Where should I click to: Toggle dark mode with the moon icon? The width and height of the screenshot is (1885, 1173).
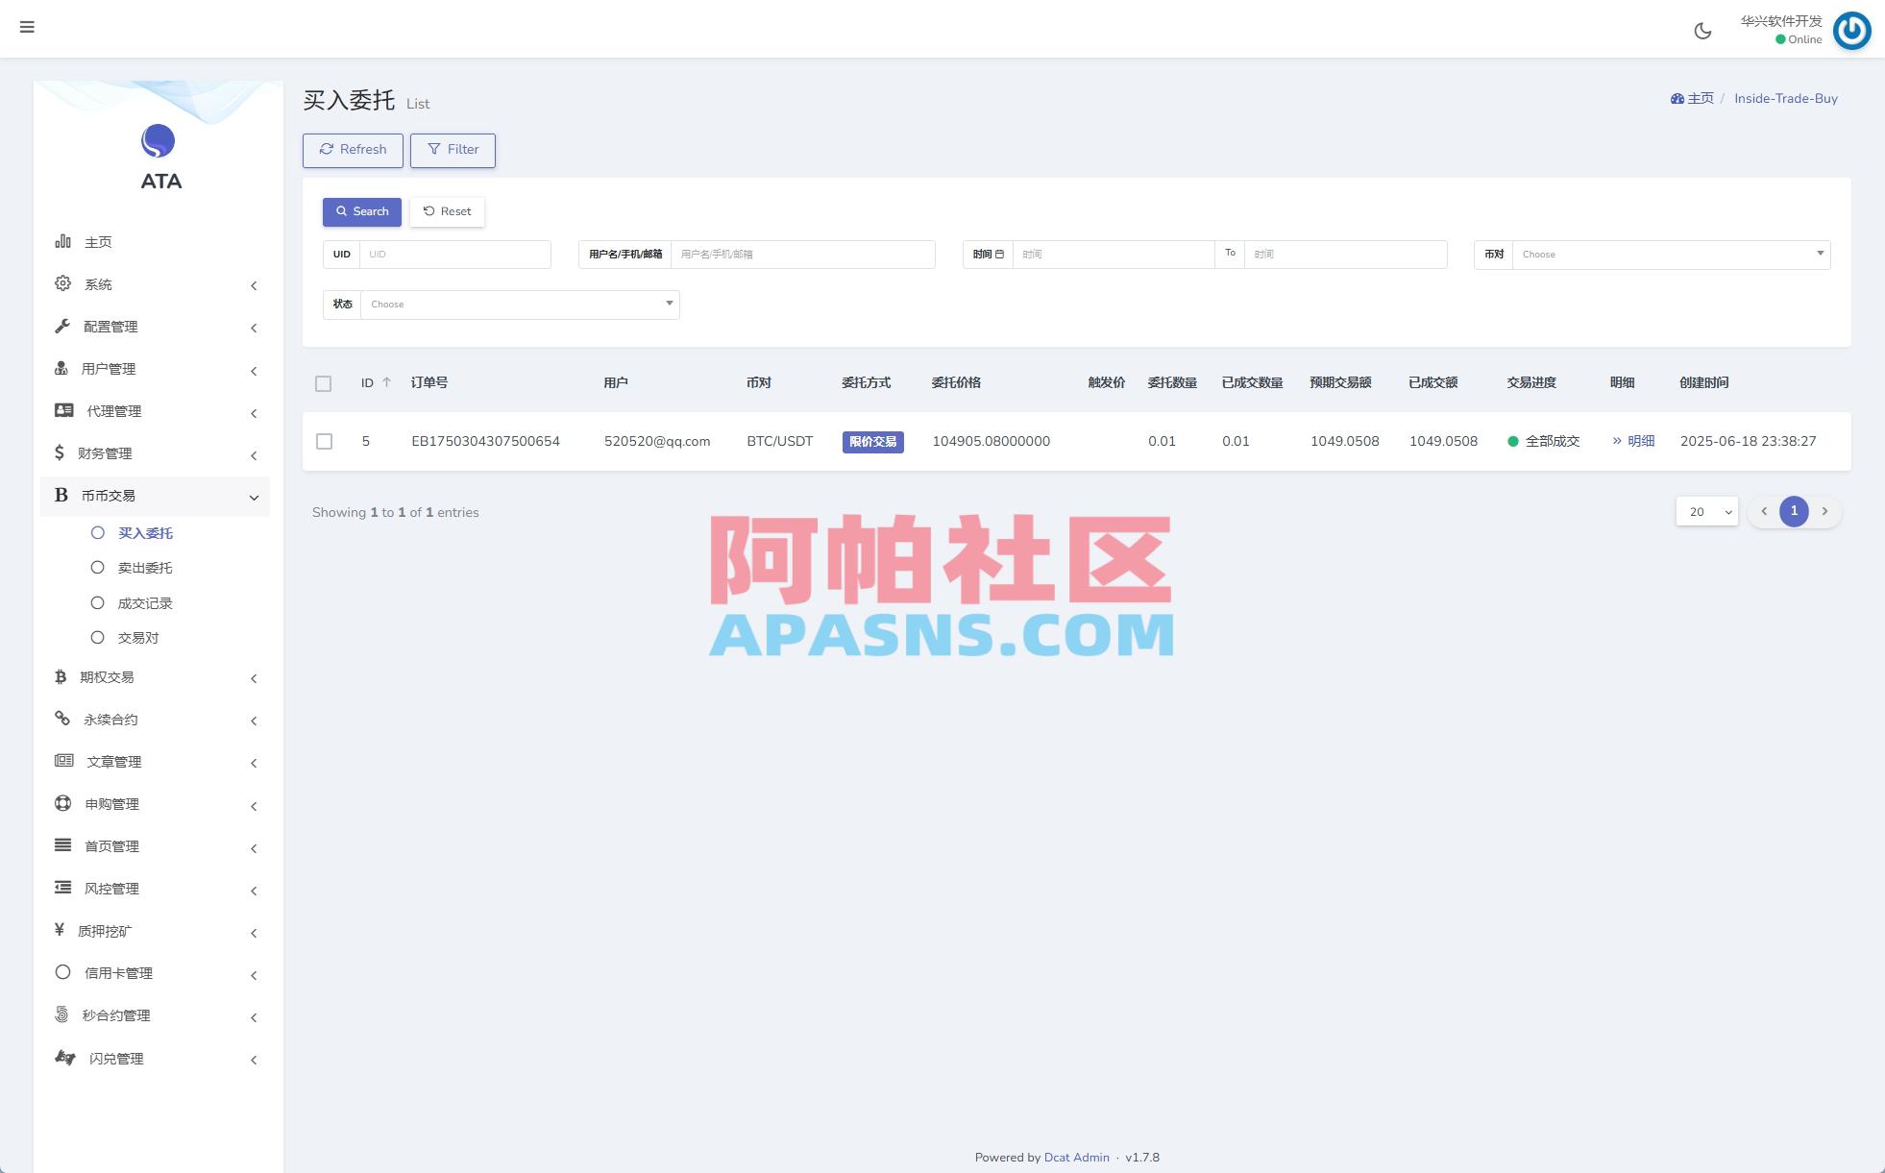1702,31
